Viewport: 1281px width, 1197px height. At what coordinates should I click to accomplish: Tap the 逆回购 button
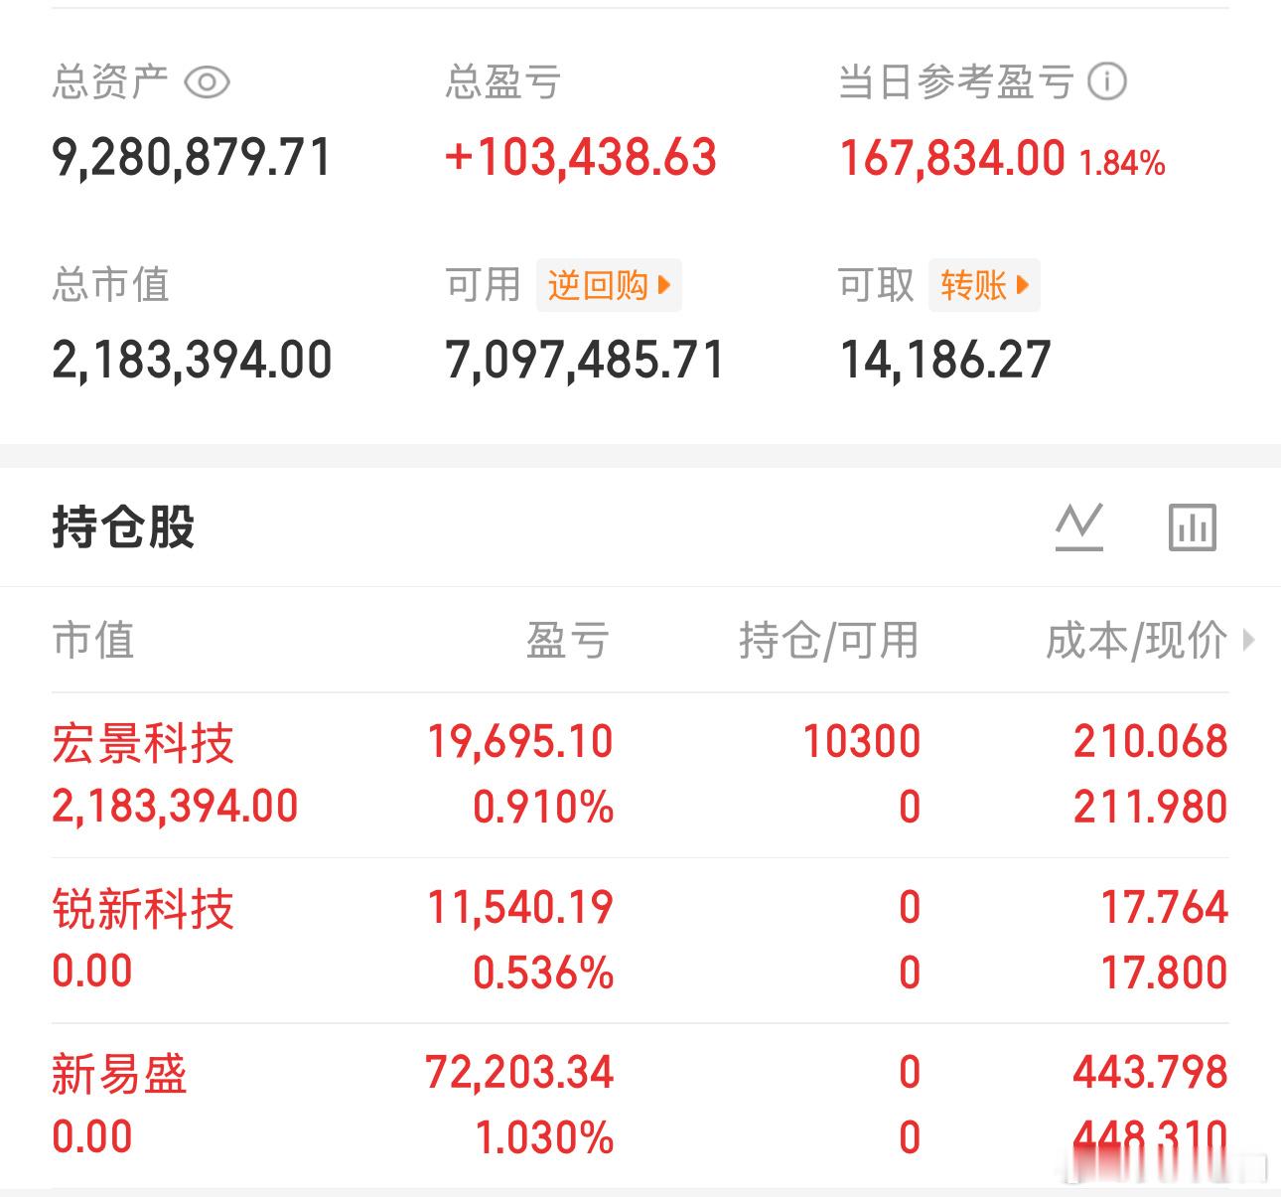point(609,286)
